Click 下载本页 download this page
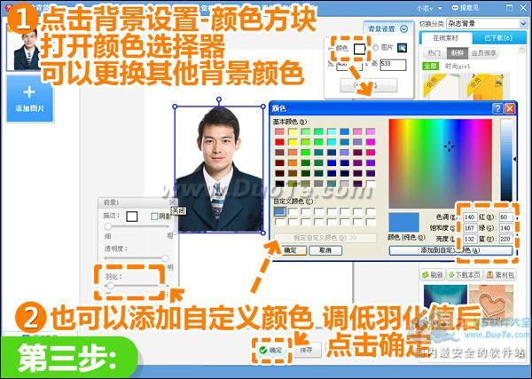 click(x=465, y=275)
